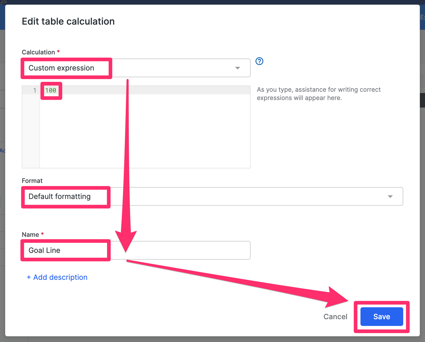Click the Calculation dropdown chevron arrow

point(237,68)
